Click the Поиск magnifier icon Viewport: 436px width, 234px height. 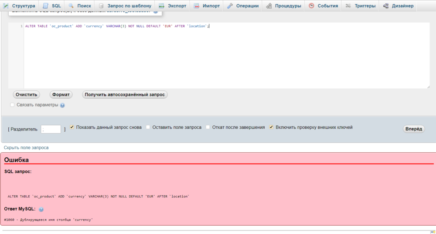point(72,6)
